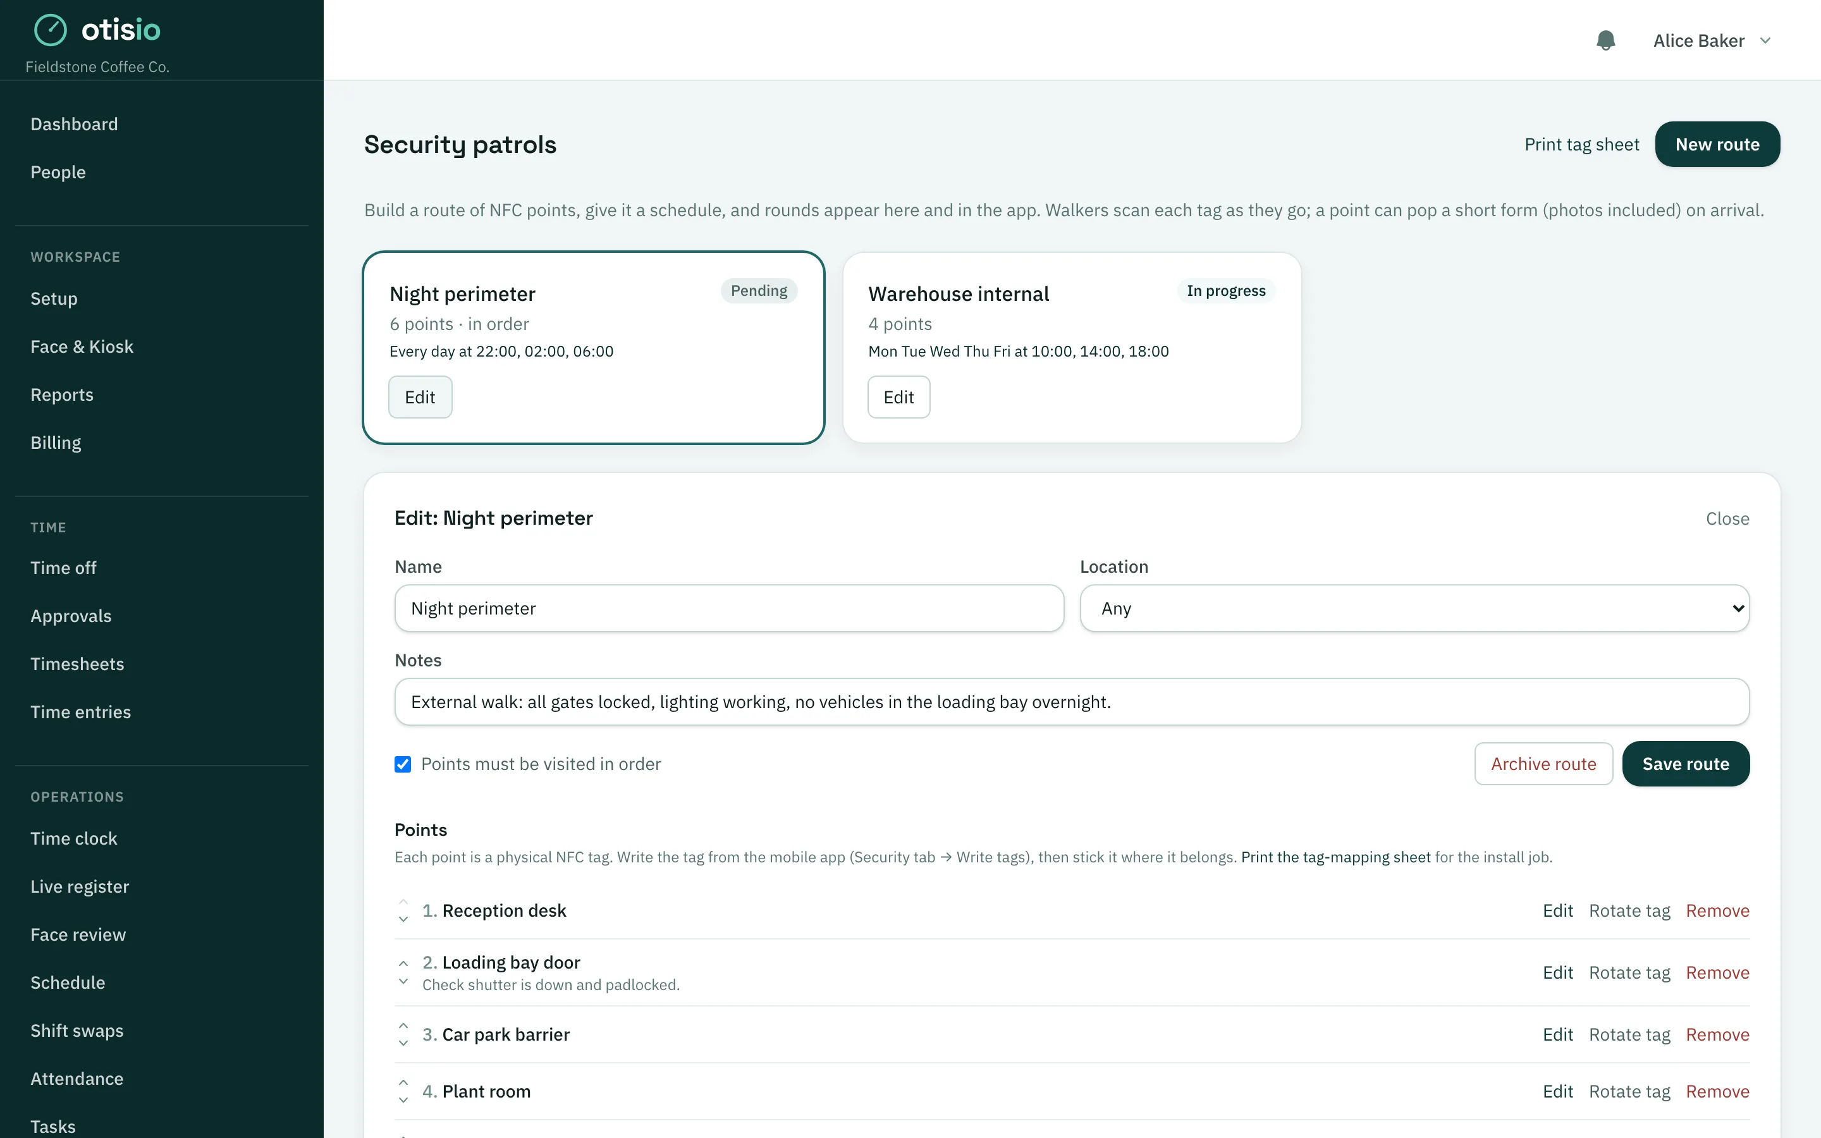Open Timesheets in the sidebar
1821x1138 pixels.
click(78, 664)
